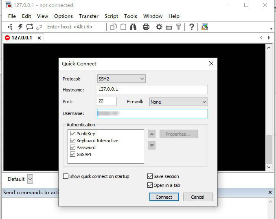
Task: Click the Keymap Editor keyboard icon
Action: coord(169,27)
